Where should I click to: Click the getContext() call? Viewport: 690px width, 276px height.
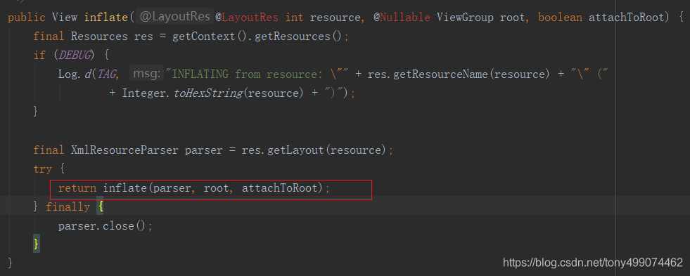pos(210,36)
